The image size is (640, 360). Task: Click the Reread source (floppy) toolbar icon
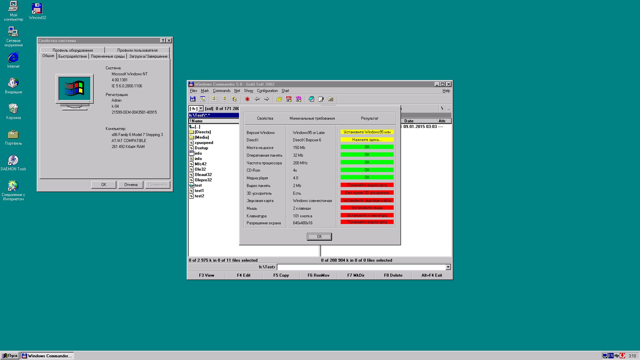193,99
